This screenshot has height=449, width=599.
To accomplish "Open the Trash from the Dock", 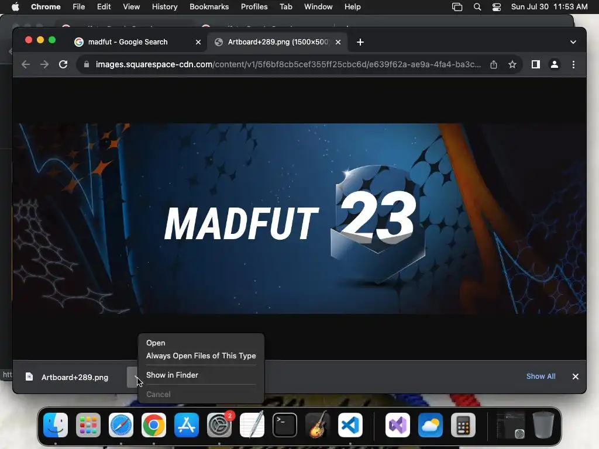I will coord(543,425).
